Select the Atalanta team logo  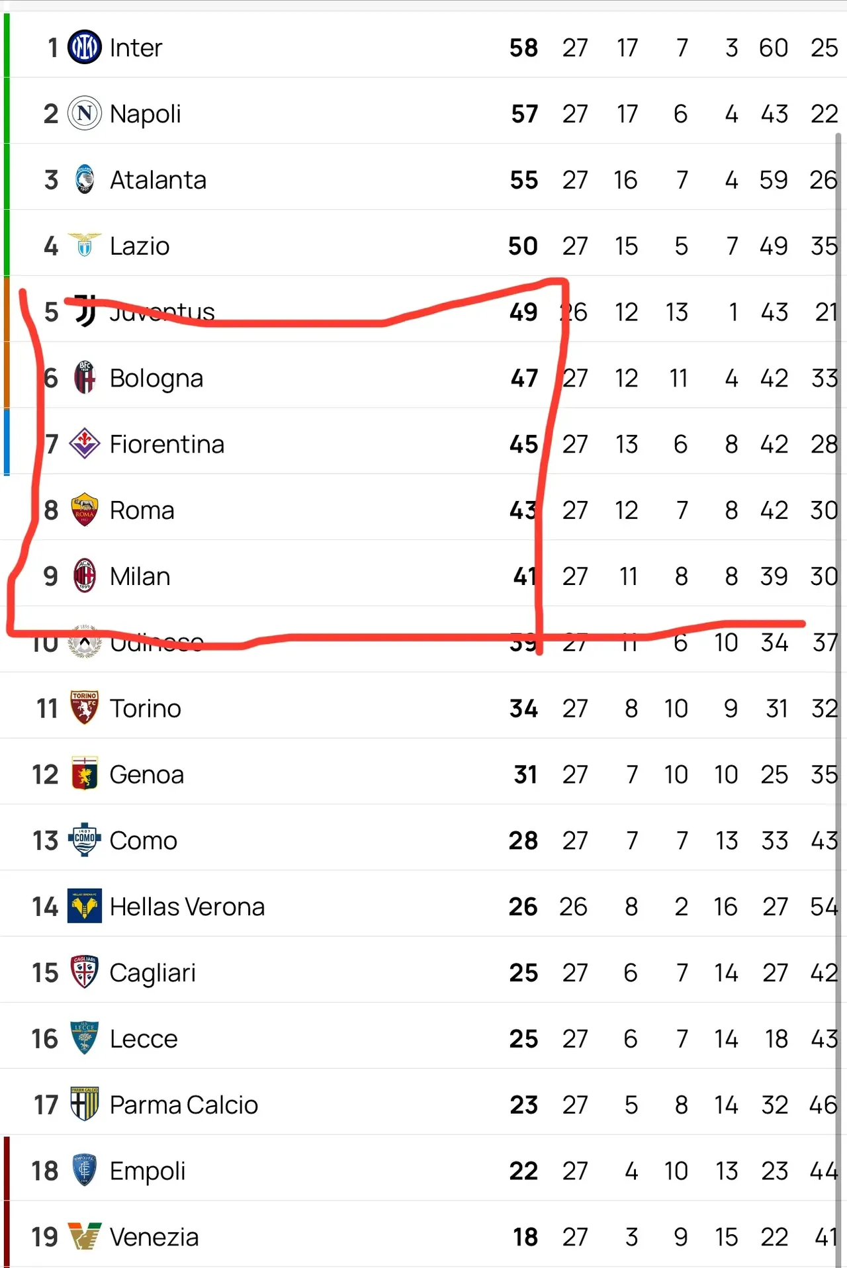tap(85, 179)
